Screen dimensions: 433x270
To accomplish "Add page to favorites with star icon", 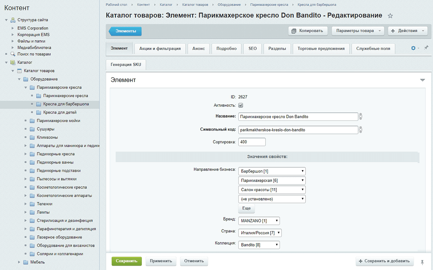I will [x=390, y=16].
